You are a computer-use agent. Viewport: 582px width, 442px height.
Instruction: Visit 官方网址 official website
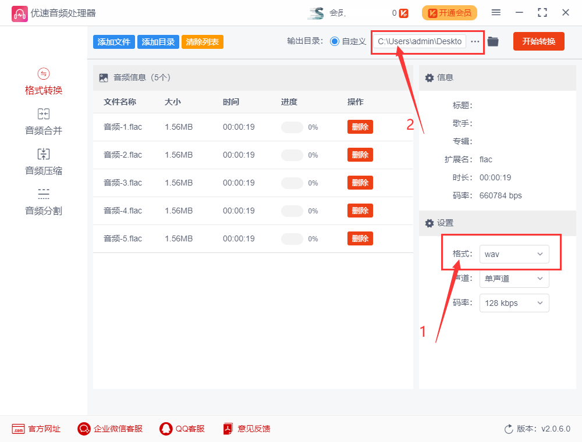pyautogui.click(x=36, y=429)
